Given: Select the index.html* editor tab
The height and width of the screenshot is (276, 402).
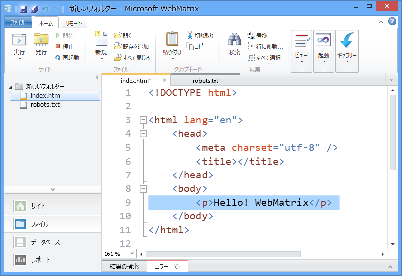Looking at the screenshot, I should coord(136,81).
